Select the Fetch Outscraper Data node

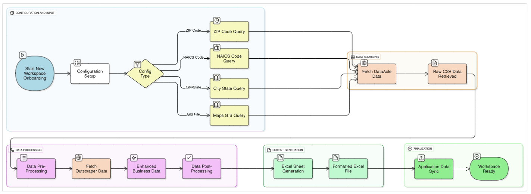[91, 169]
